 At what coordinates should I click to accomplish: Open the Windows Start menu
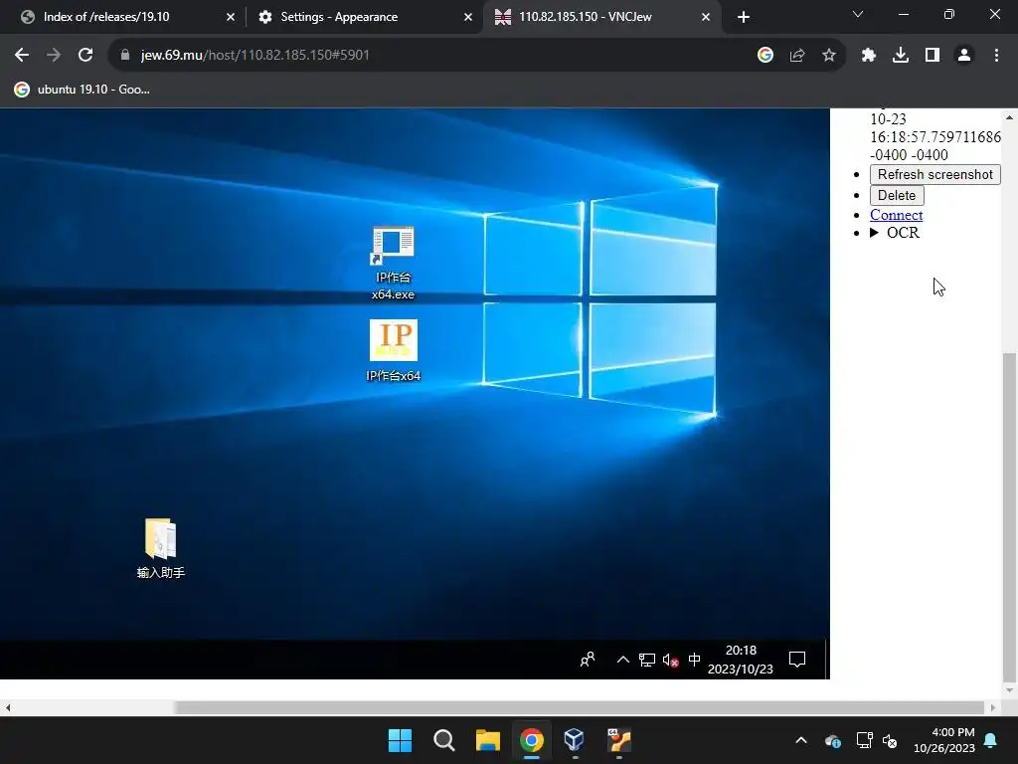pos(400,740)
